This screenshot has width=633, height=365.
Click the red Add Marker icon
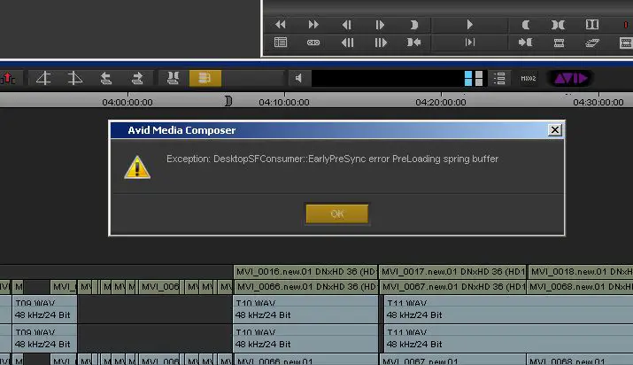(x=626, y=25)
